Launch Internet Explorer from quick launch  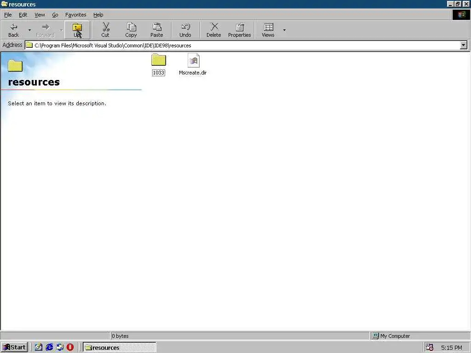pyautogui.click(x=49, y=347)
